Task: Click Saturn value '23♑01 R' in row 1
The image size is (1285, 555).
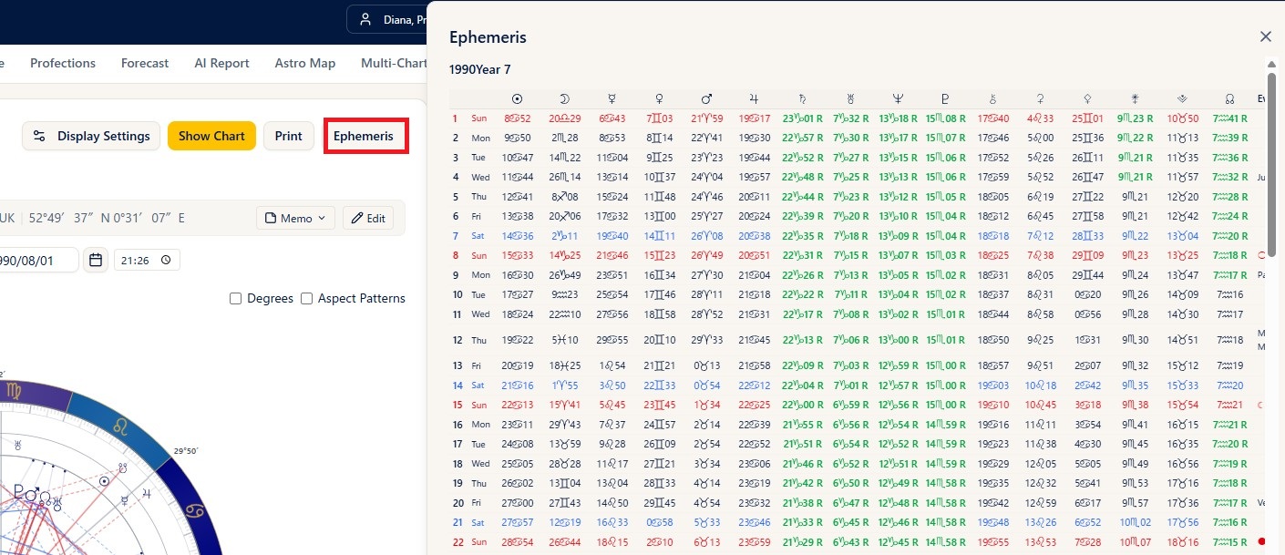Action: click(803, 118)
